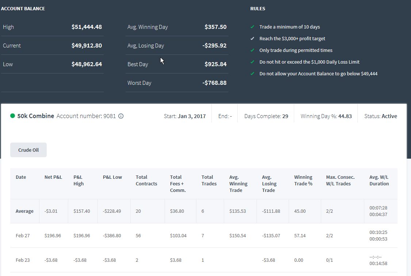Click the 50k Combine account title
The height and width of the screenshot is (276, 411).
point(36,116)
